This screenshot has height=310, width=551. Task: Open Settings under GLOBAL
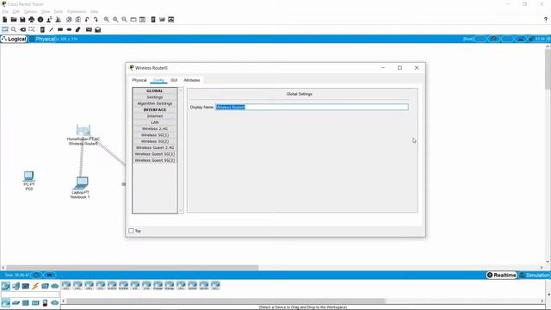click(155, 97)
